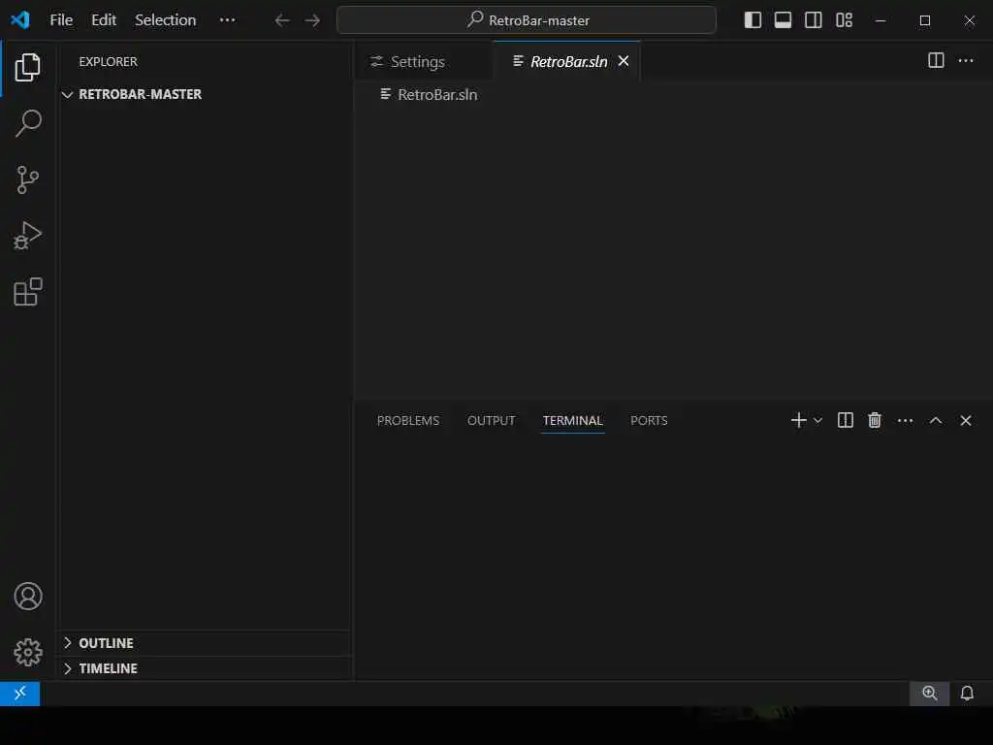Expand the Timeline section
Viewport: 993px width, 745px height.
pyautogui.click(x=204, y=668)
